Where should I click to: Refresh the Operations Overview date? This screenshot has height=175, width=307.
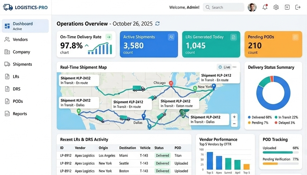pos(157,24)
